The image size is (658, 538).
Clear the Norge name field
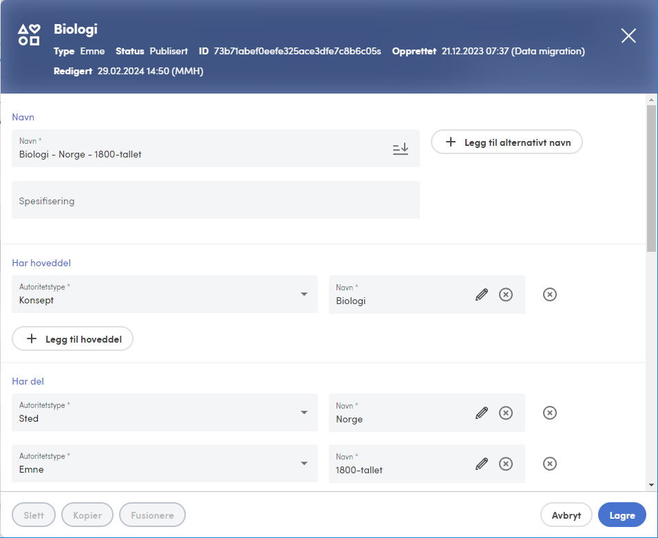(x=506, y=413)
